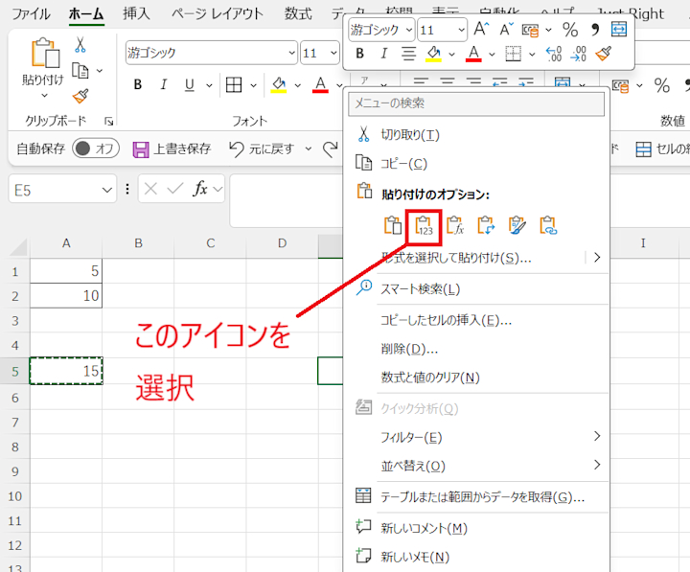The width and height of the screenshot is (690, 572).
Task: Click the large 貼り付け paste icon in the ribbon
Action: coord(45,54)
